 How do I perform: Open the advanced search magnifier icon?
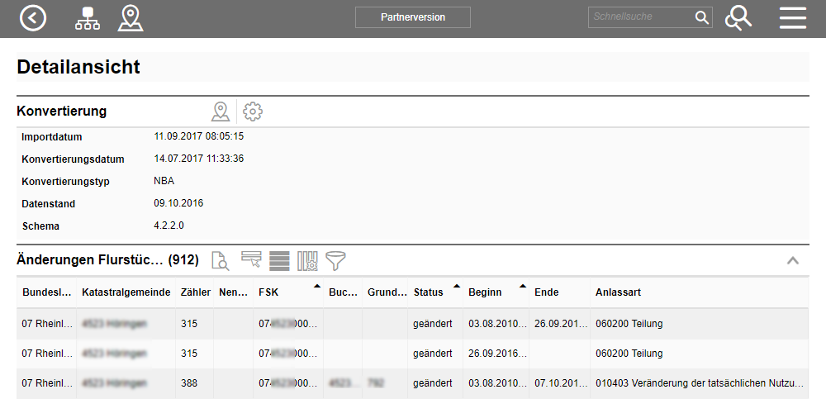[x=738, y=18]
